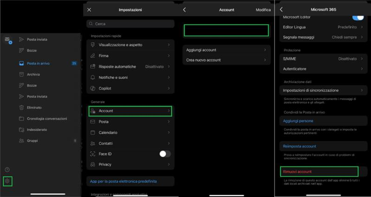
Task: Open Notifiche e suoni bell icon
Action: coord(93,77)
